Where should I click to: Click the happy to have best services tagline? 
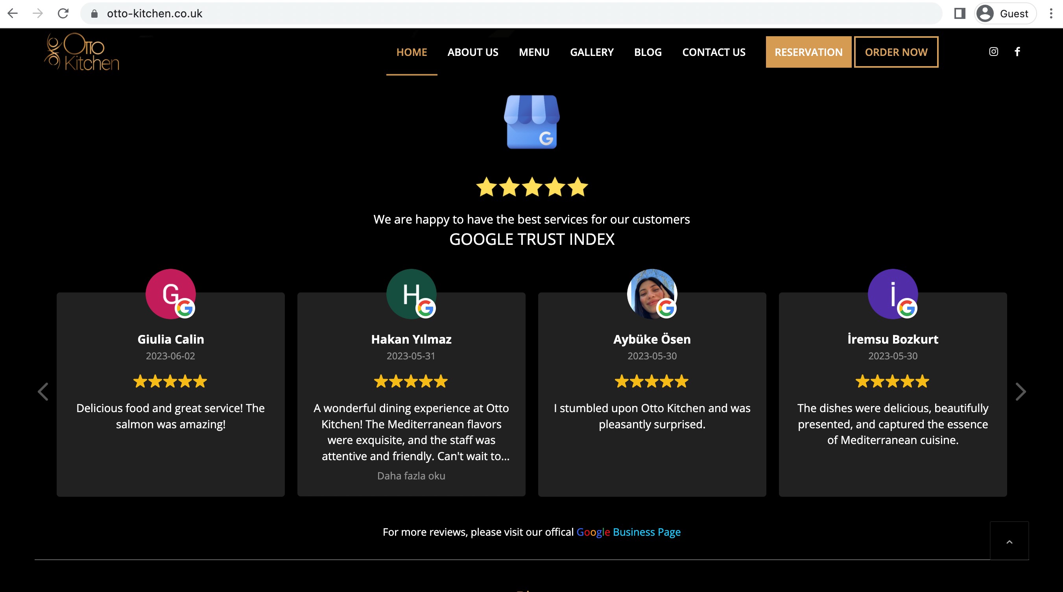[531, 219]
